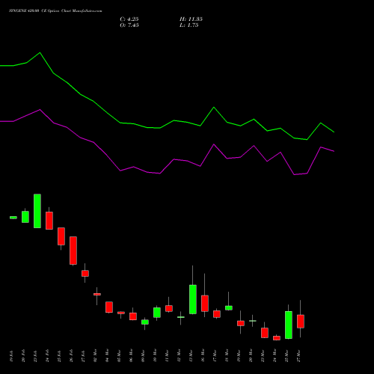Select the 13 Mar date label

click(191, 356)
